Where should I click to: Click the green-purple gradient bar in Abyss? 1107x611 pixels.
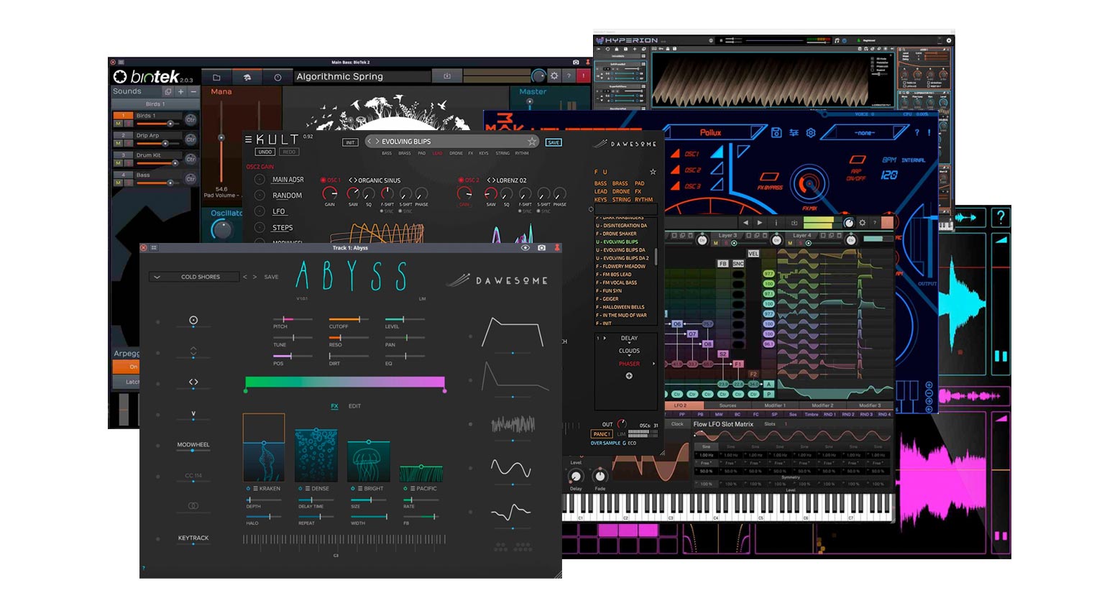coord(345,382)
